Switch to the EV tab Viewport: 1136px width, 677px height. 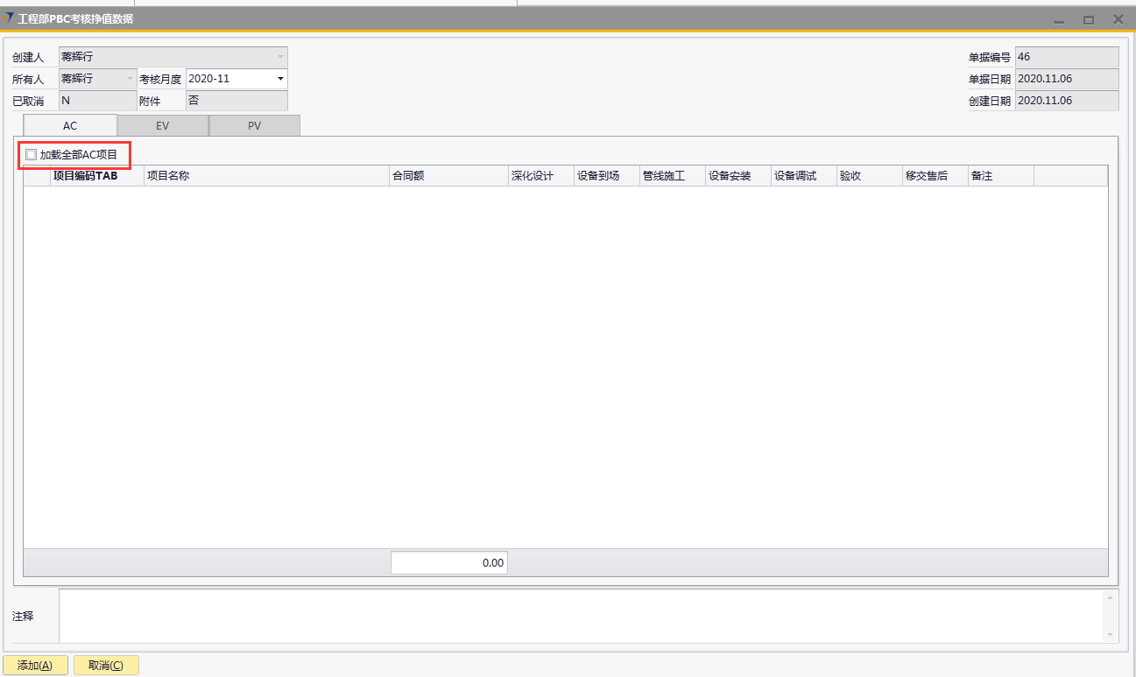click(163, 126)
